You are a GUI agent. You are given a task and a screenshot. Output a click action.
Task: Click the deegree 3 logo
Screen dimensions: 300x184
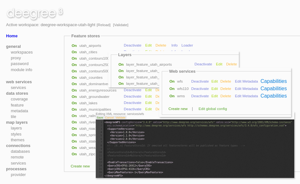click(35, 13)
